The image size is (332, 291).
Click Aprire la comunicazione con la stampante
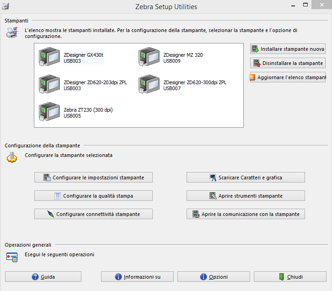pos(246,214)
